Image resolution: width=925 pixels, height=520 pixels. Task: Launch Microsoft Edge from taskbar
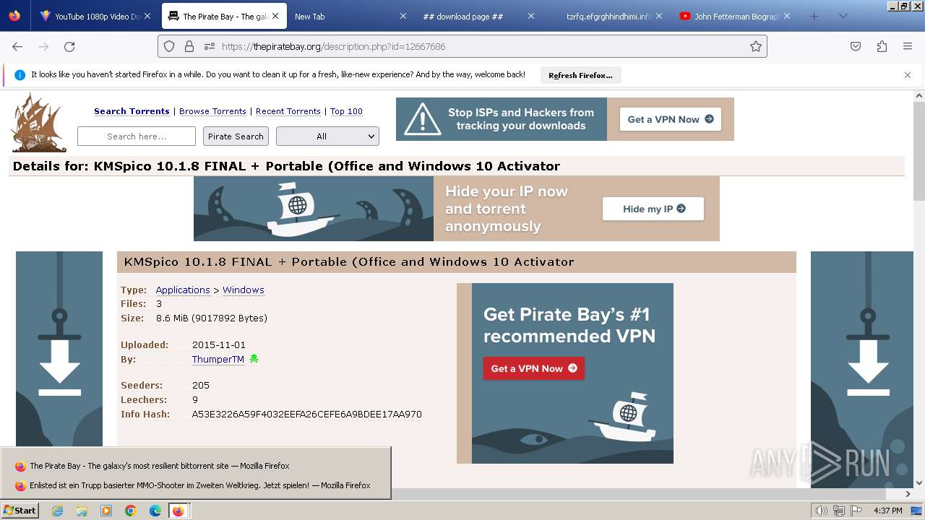click(155, 511)
